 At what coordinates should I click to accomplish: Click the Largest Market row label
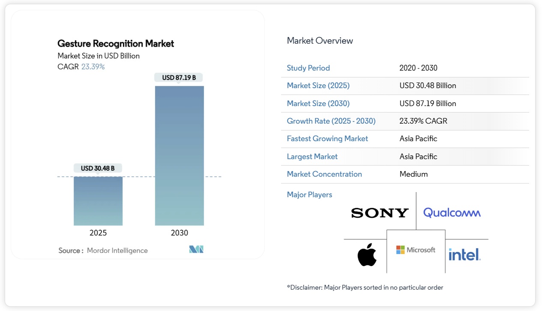point(312,157)
